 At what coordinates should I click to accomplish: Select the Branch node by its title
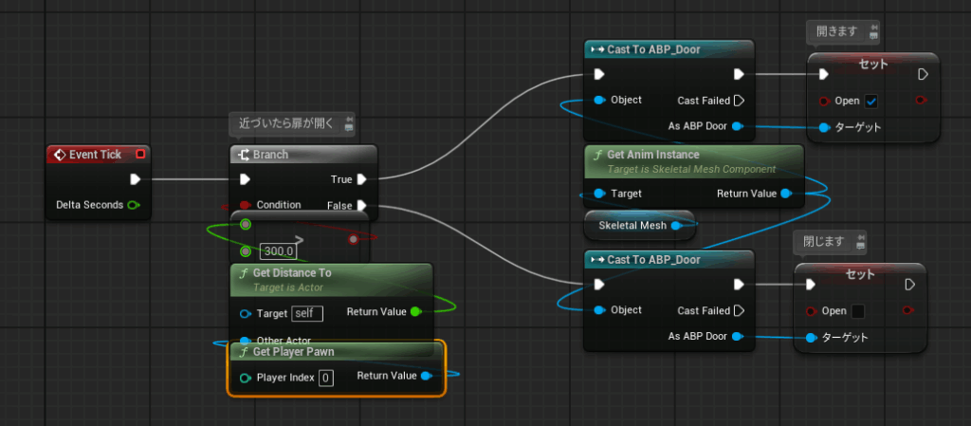(270, 155)
